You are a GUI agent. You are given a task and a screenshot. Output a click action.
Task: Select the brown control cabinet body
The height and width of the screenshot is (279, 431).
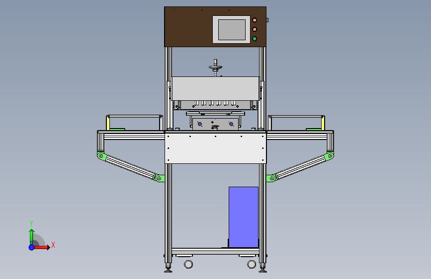188,27
